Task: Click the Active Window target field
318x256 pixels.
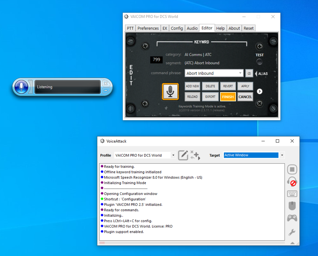Action: tap(251, 155)
